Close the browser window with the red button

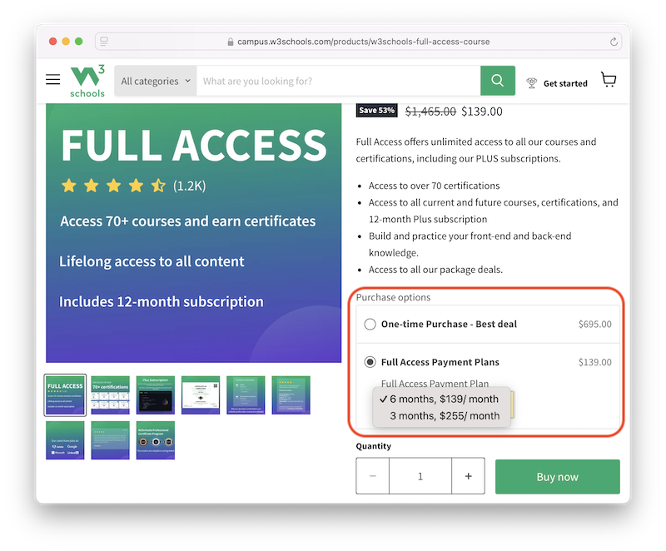pos(53,41)
